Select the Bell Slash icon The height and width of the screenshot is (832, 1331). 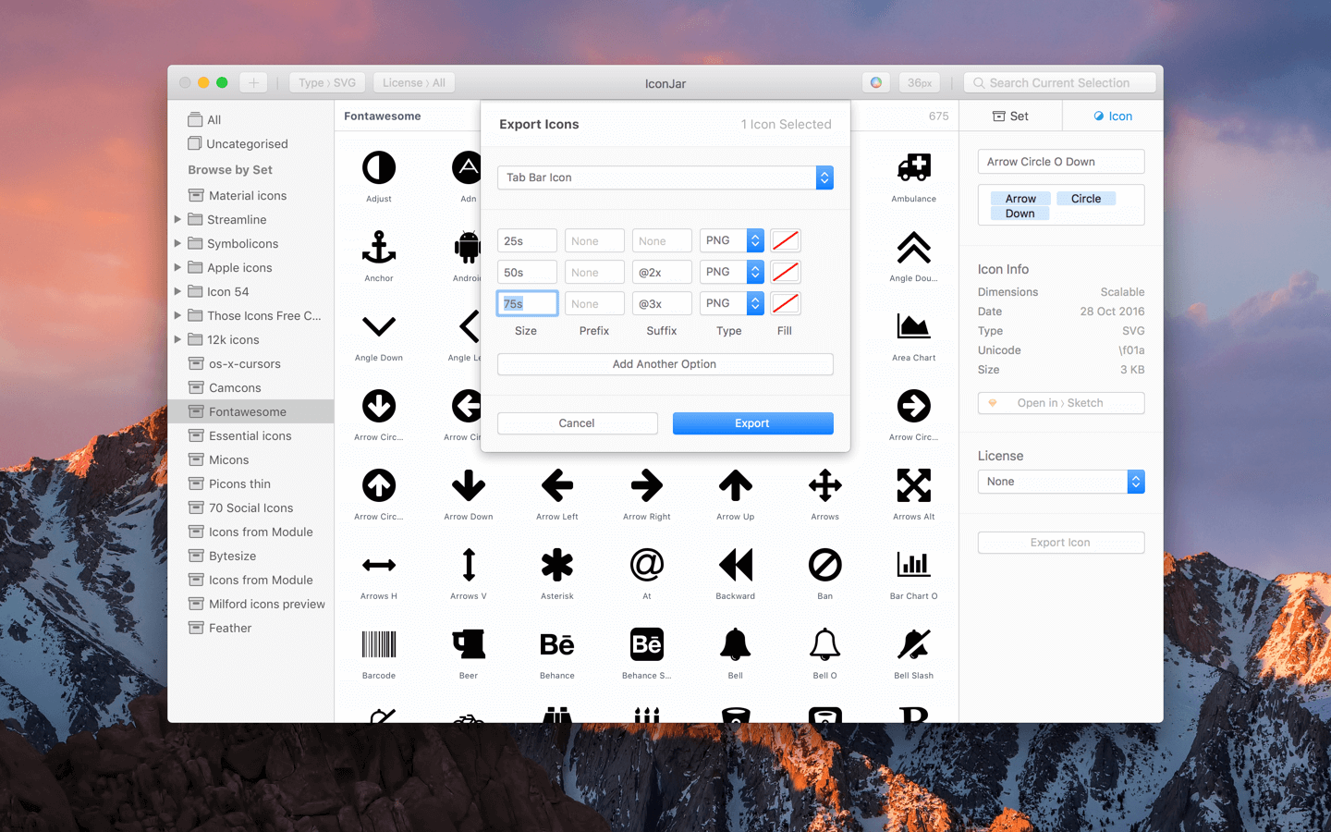[x=913, y=645]
